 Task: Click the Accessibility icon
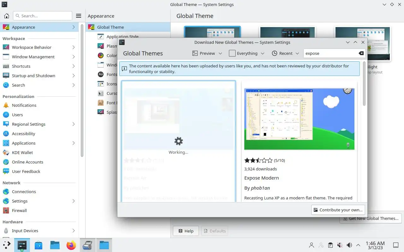point(6,134)
